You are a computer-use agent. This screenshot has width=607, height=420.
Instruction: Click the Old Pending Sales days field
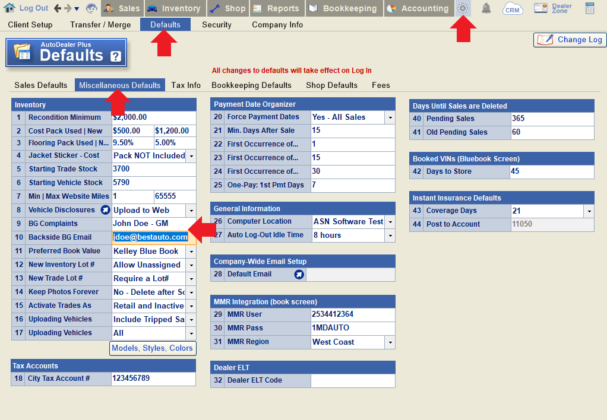click(x=552, y=132)
